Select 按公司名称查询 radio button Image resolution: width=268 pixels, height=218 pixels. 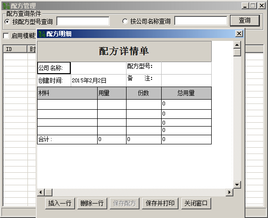[125, 21]
